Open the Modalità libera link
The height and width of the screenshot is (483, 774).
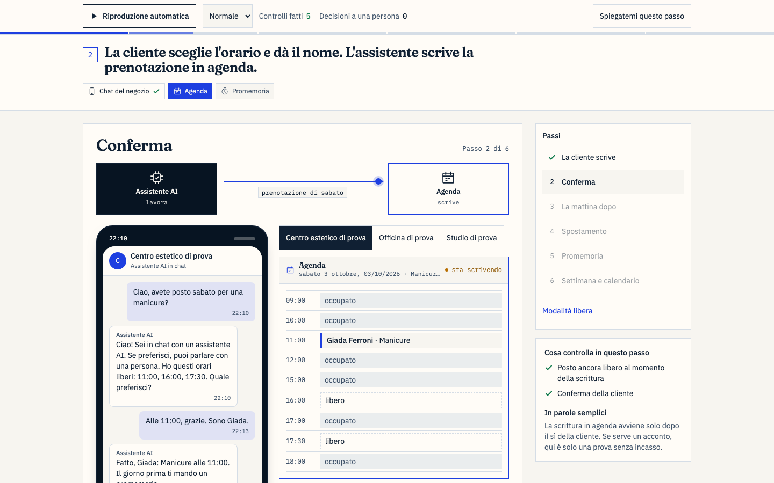pos(567,311)
